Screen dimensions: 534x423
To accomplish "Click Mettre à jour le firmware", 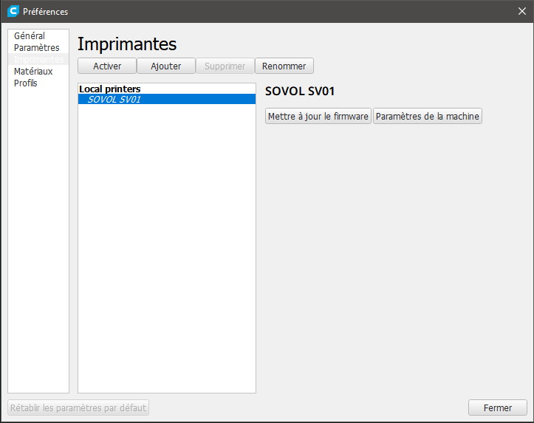I will click(x=318, y=117).
